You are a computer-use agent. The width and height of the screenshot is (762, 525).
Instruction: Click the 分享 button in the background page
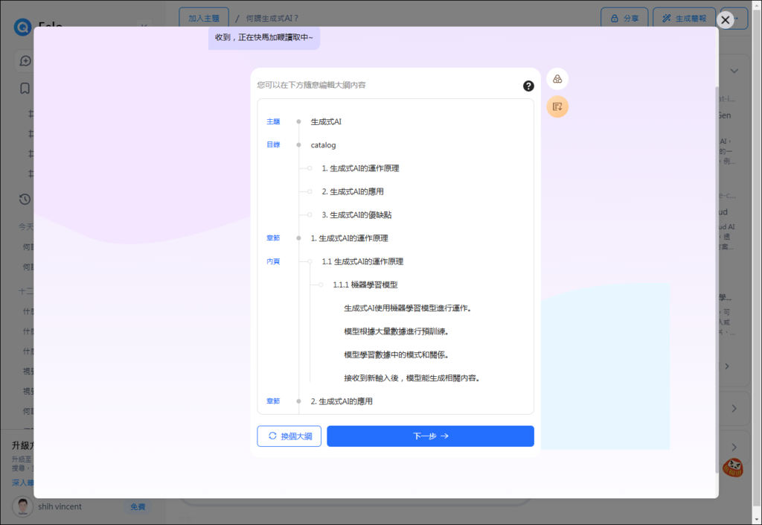point(624,19)
